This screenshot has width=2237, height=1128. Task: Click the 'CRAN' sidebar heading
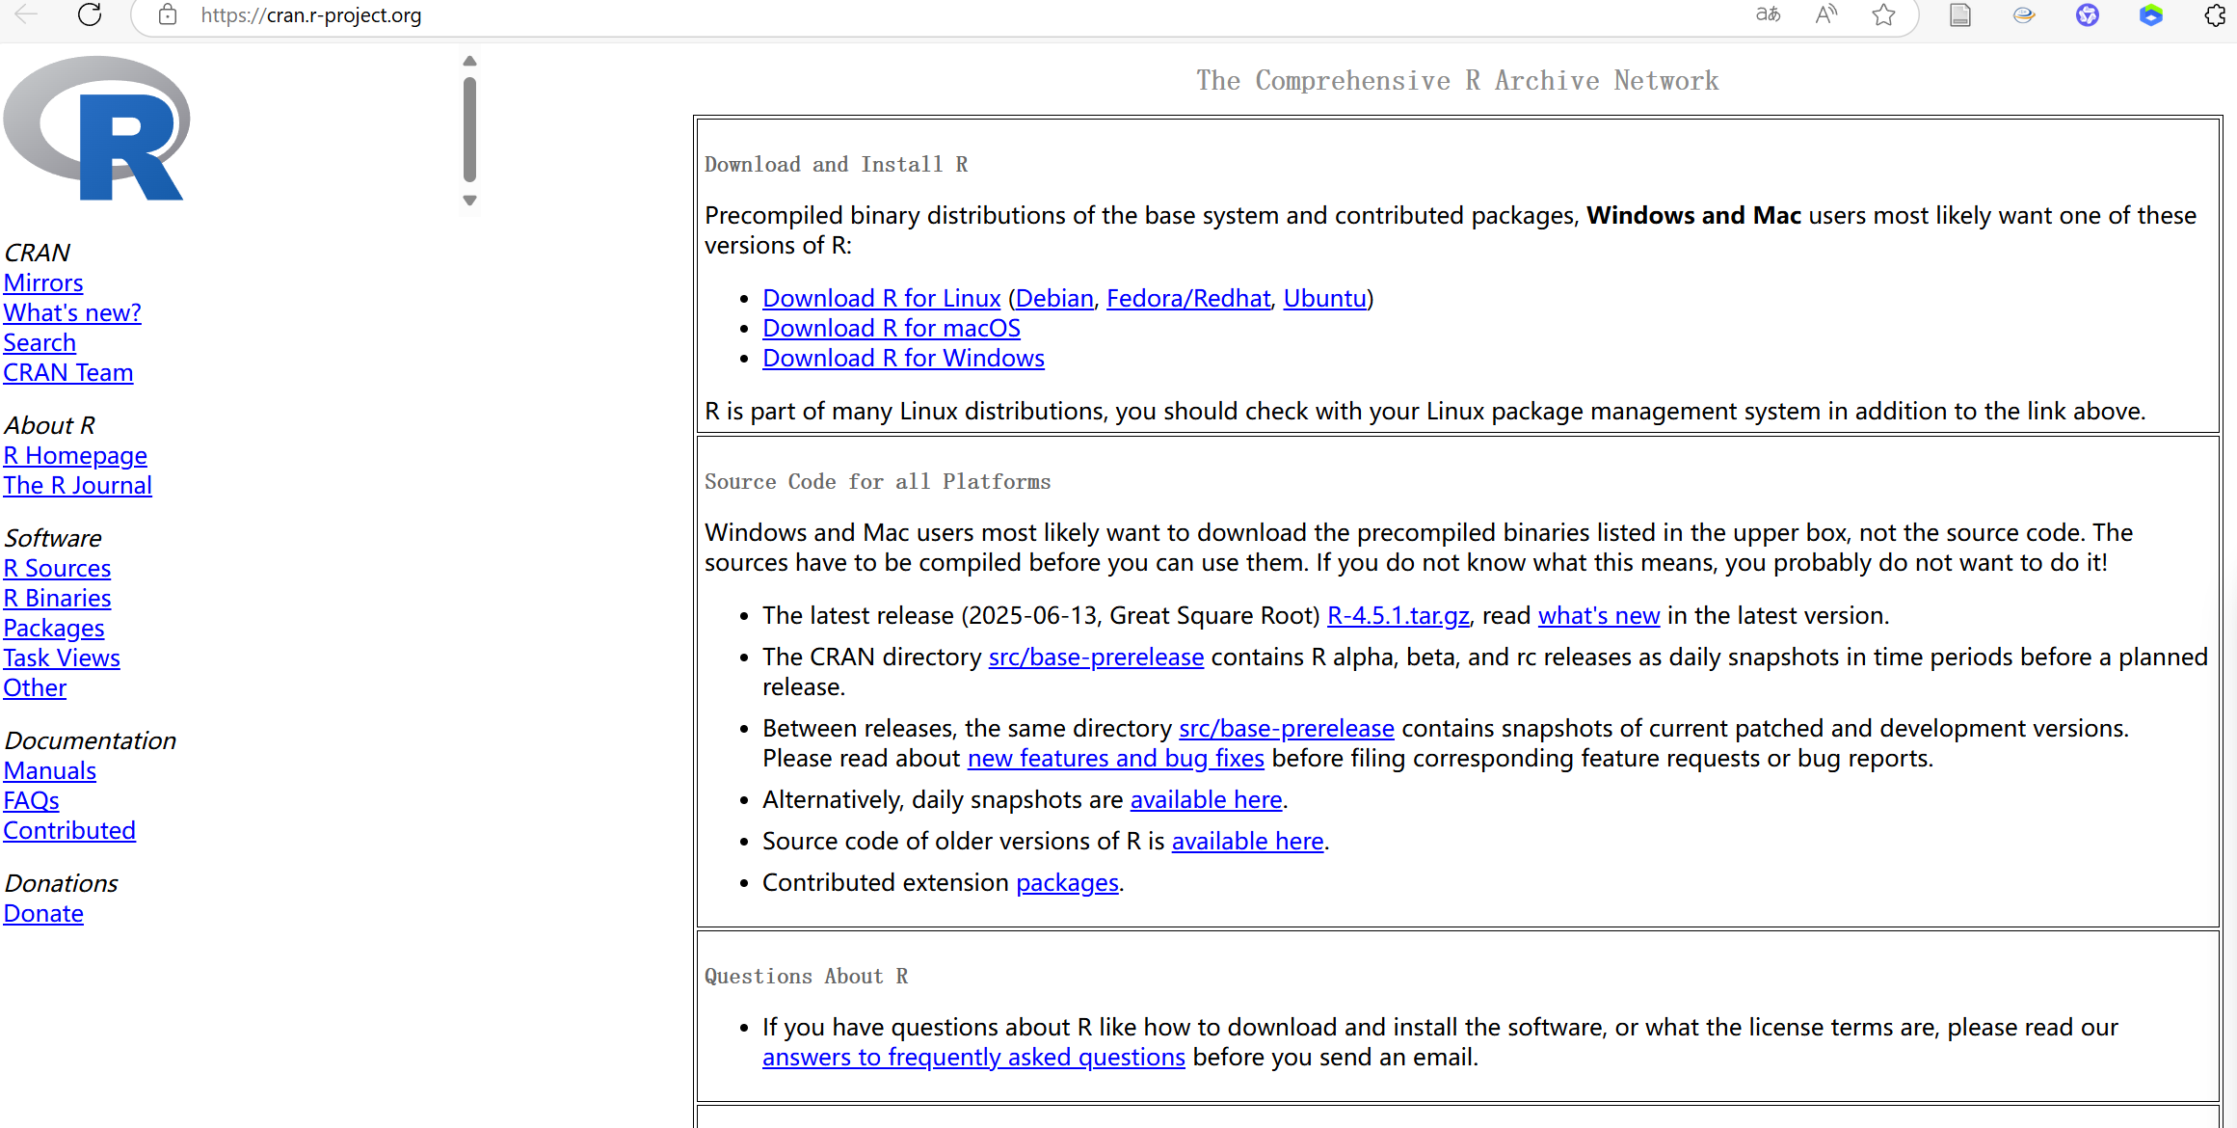tap(37, 253)
